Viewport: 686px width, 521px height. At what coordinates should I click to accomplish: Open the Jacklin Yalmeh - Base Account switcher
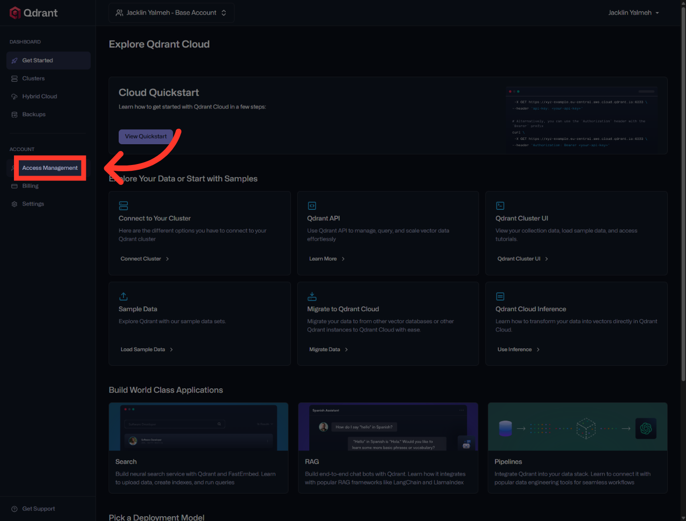pos(172,13)
